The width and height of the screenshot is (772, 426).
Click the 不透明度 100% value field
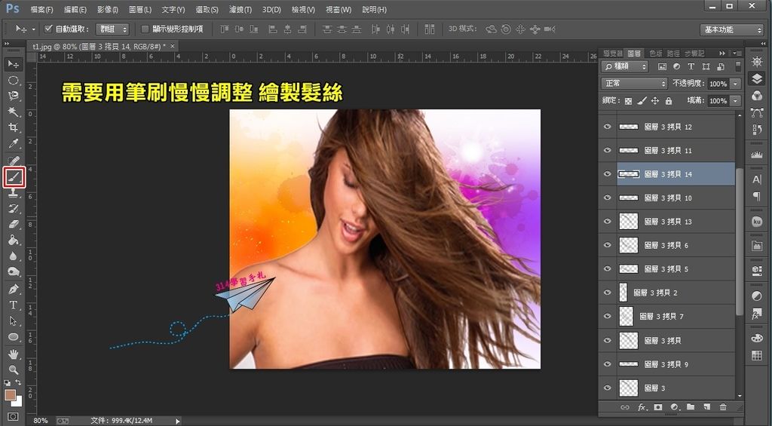click(x=718, y=84)
